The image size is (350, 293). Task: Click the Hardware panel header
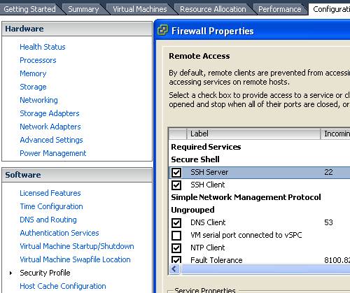77,29
